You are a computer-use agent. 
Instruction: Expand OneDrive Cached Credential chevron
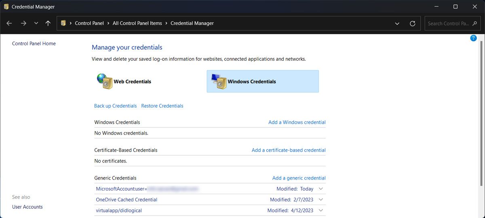pyautogui.click(x=321, y=199)
